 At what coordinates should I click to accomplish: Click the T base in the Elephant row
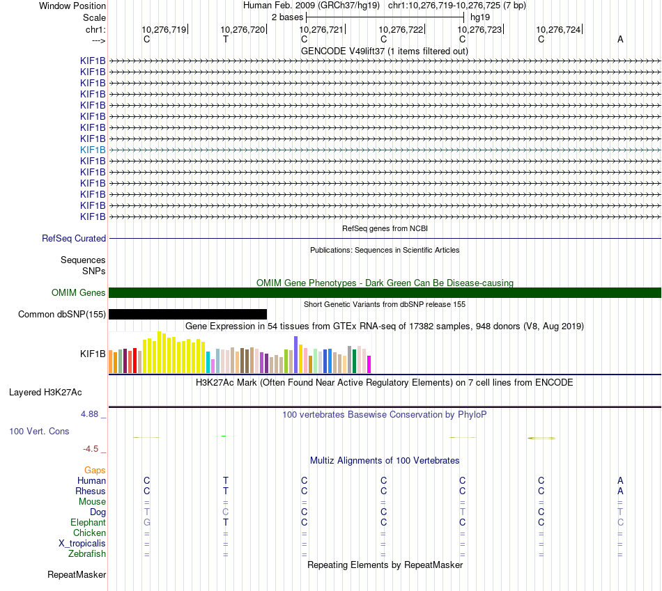coord(226,522)
